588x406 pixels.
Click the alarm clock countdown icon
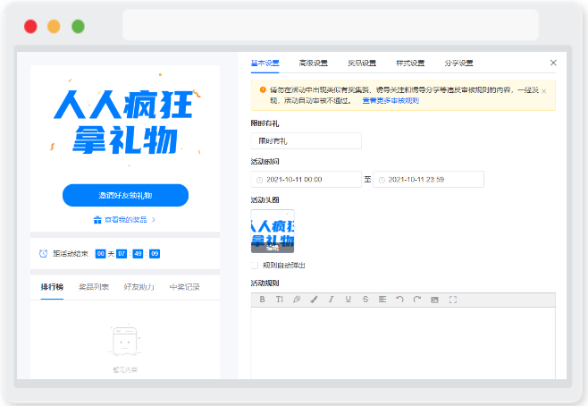click(44, 254)
